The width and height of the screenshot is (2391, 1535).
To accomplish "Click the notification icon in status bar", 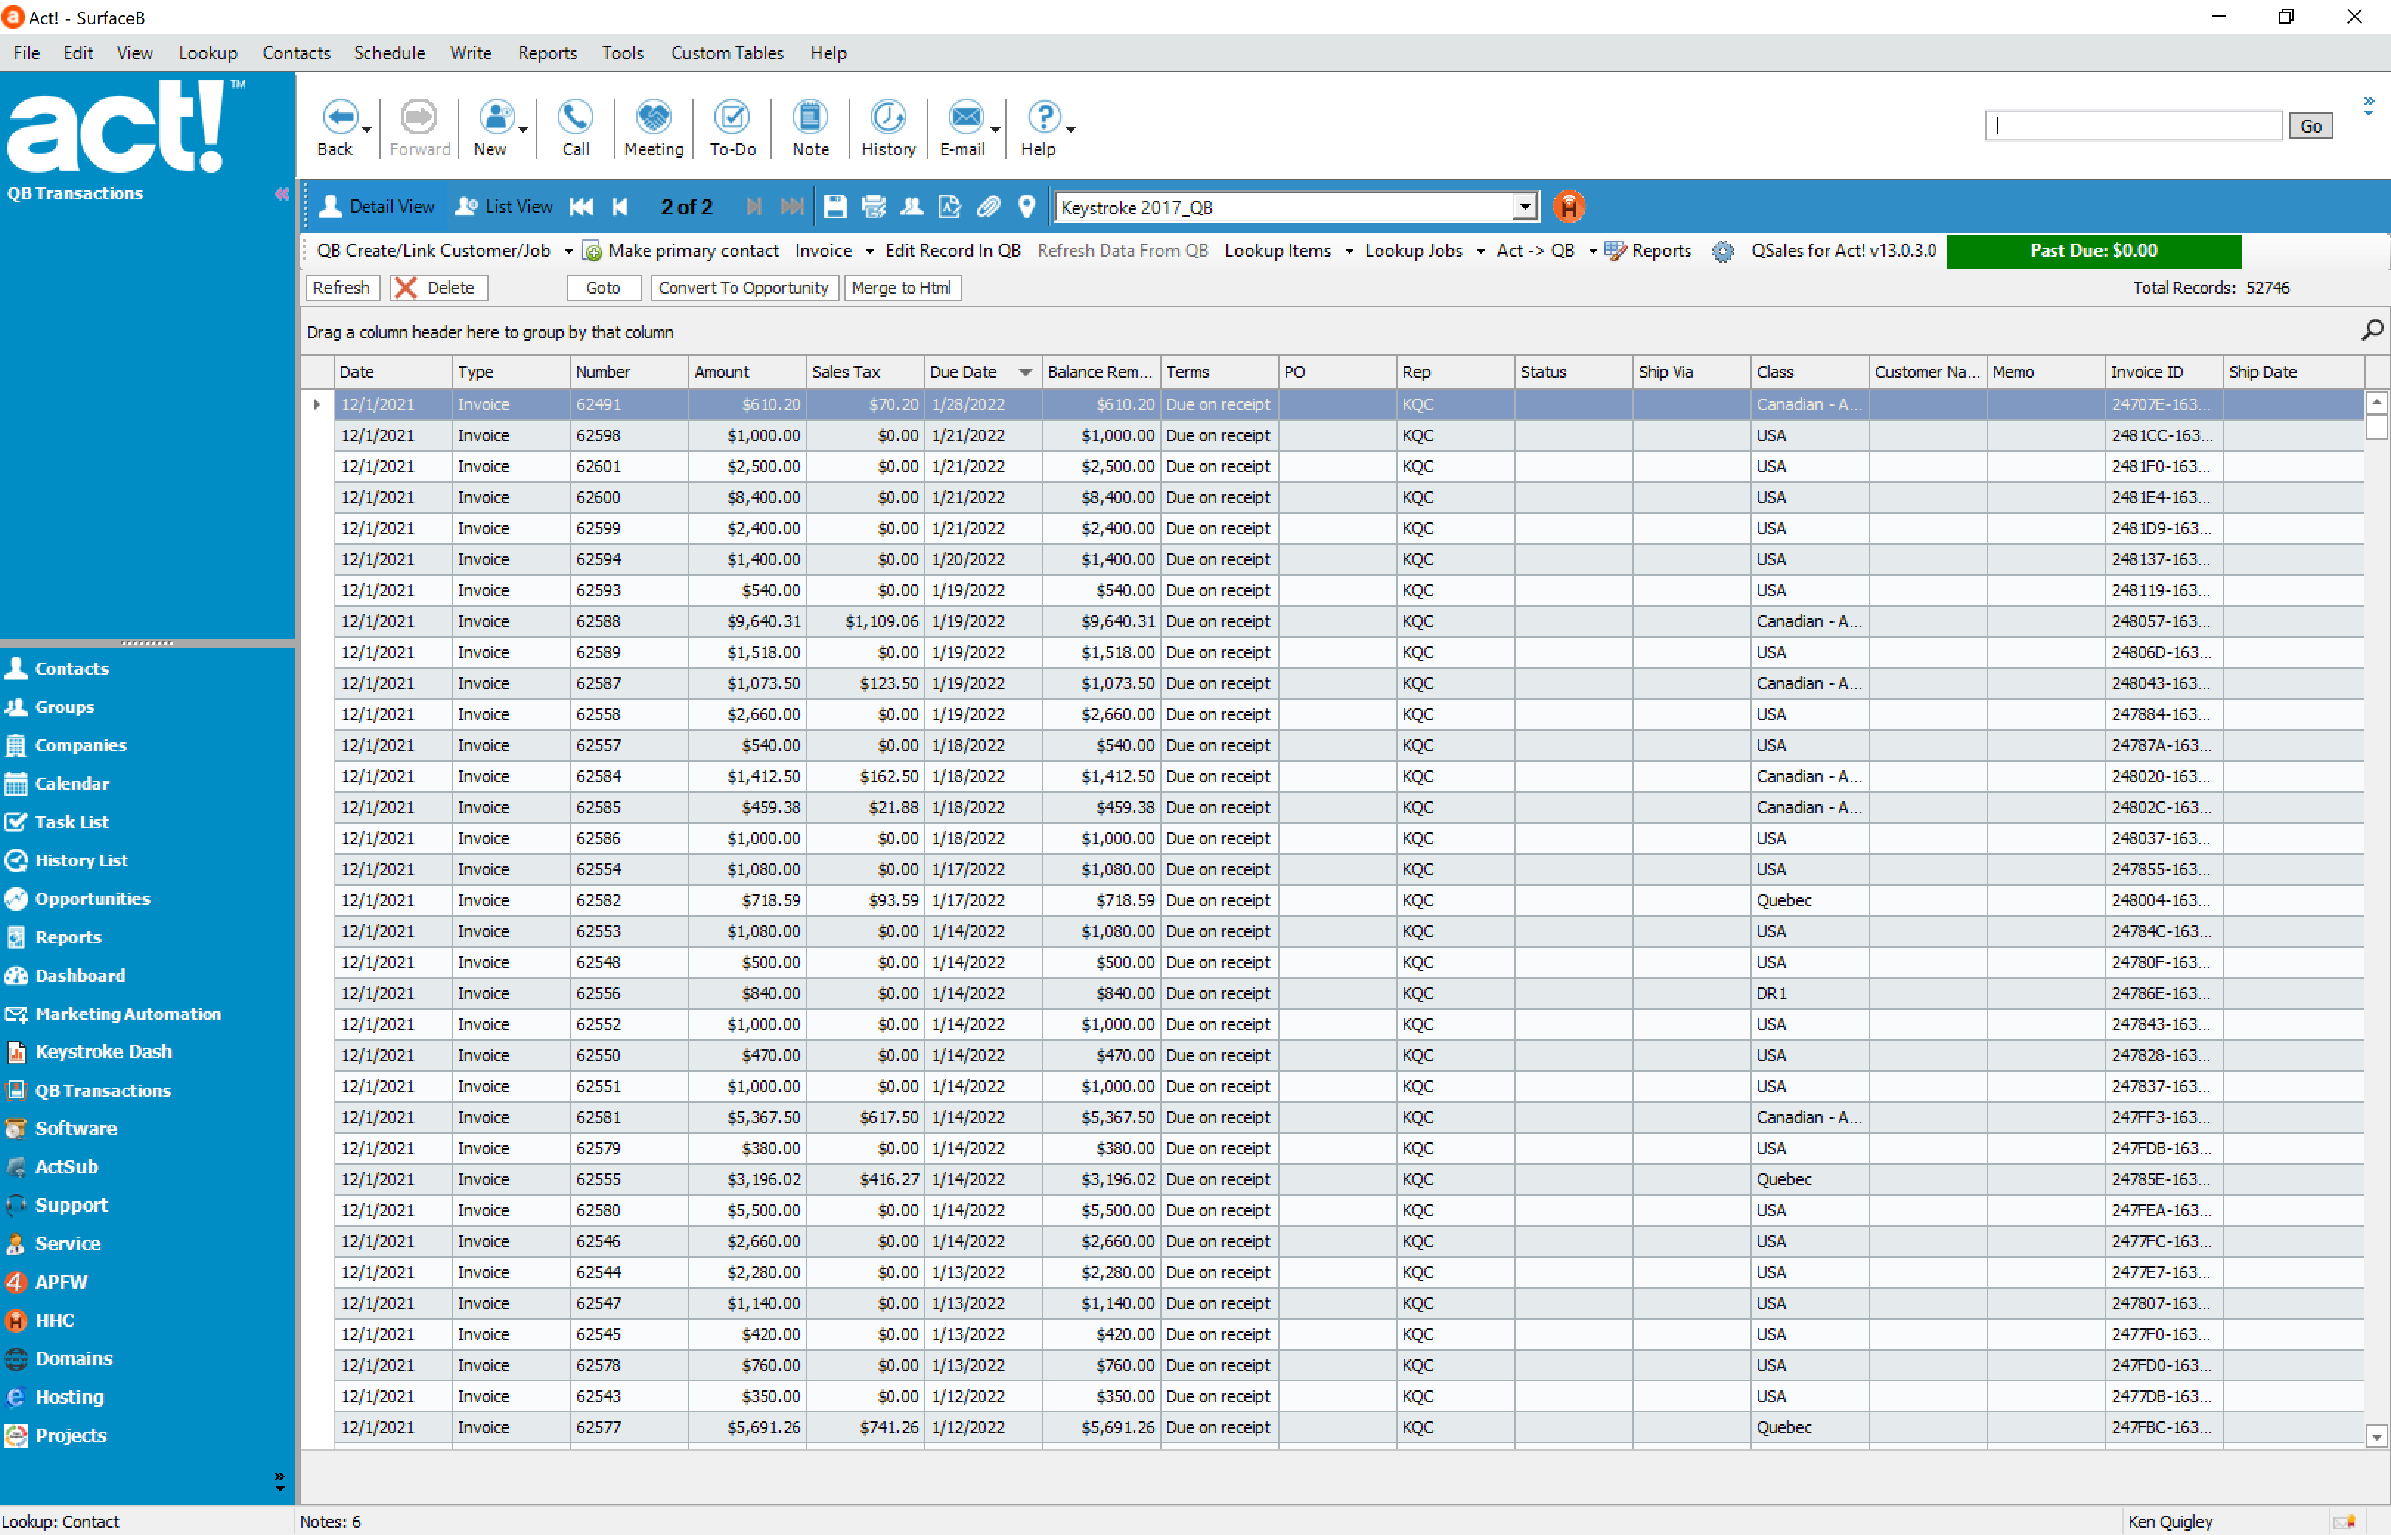I will (2345, 1522).
